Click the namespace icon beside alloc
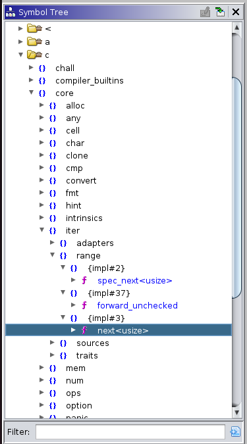The height and width of the screenshot is (444, 247). pos(53,106)
